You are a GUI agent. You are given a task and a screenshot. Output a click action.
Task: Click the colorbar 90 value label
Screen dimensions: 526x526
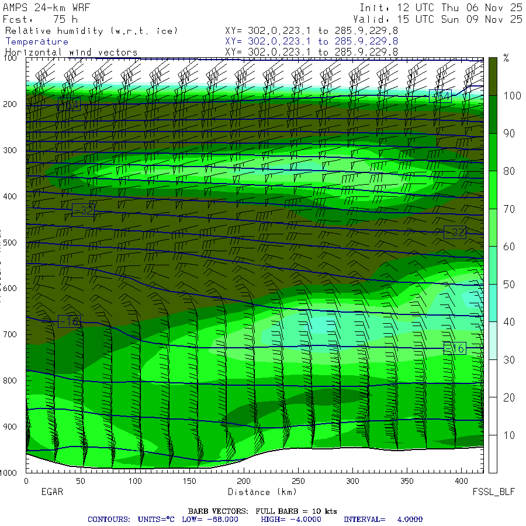(509, 133)
